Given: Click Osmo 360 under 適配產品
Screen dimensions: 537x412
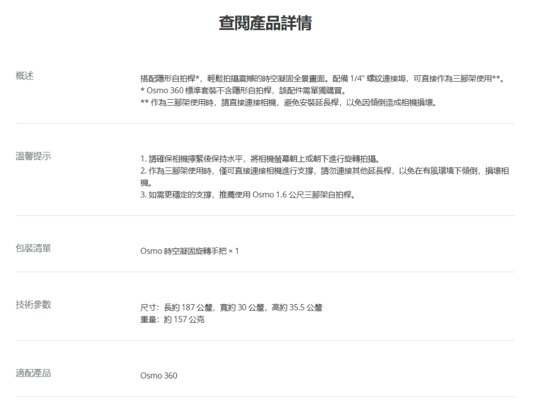Looking at the screenshot, I should pyautogui.click(x=159, y=376).
